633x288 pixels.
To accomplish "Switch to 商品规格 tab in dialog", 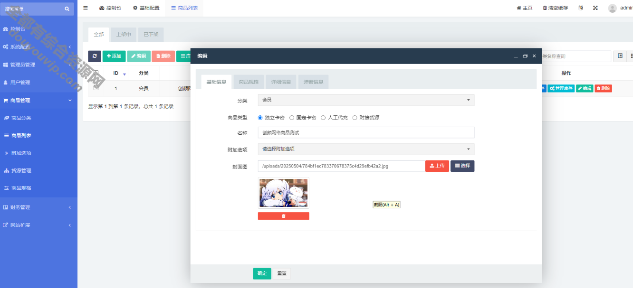I will 249,82.
